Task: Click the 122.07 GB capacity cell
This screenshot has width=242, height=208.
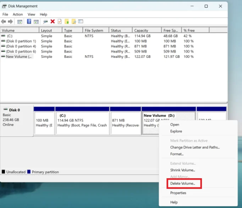Action: click(142, 57)
